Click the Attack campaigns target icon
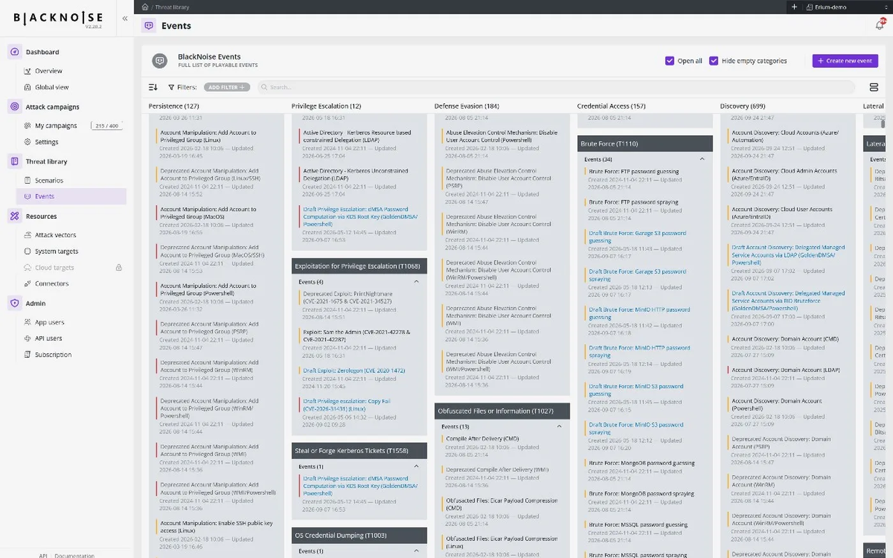 15,107
